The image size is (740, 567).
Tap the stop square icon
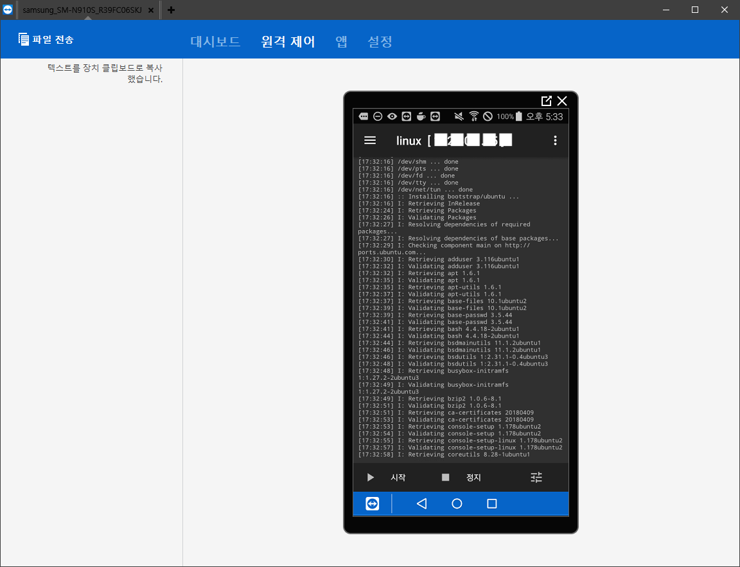click(x=445, y=477)
